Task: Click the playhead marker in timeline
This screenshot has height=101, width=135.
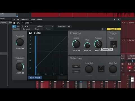Action: [x=73, y=15]
